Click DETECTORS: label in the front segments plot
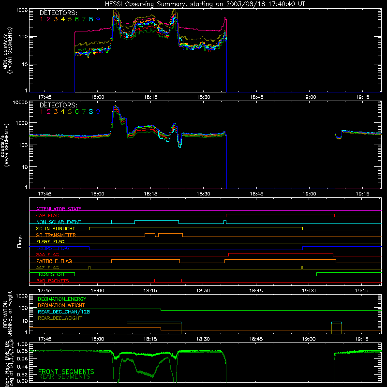The image size is (387, 387). click(59, 13)
